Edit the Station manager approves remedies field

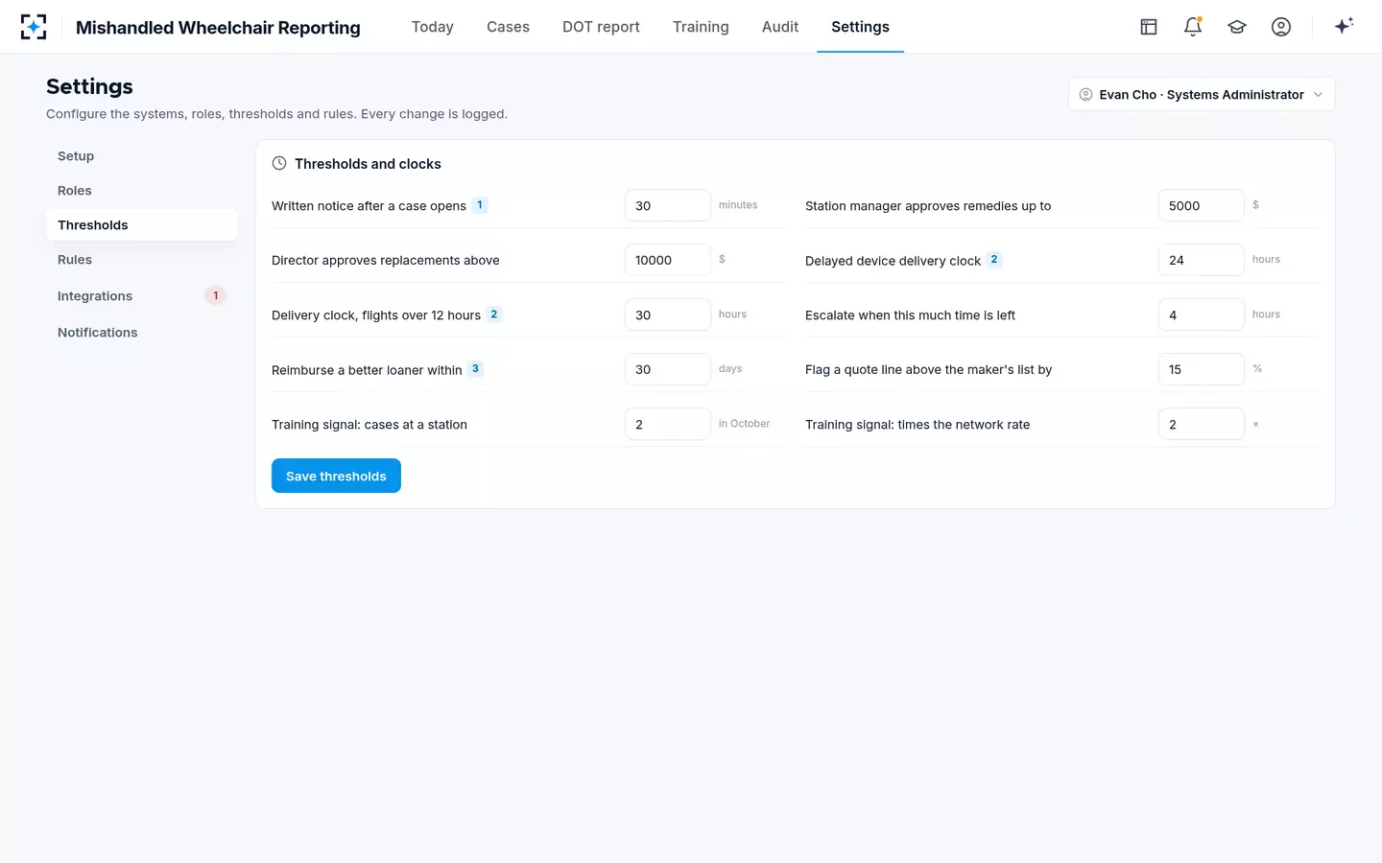[1202, 205]
